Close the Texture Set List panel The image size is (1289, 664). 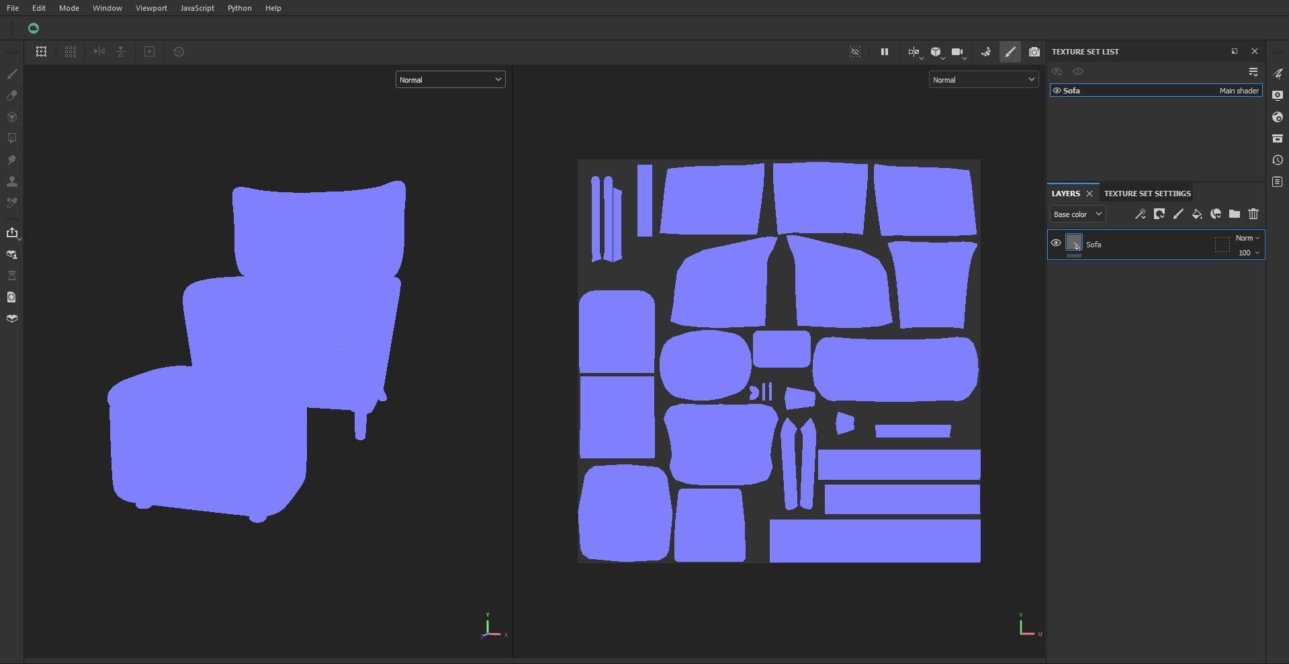point(1255,51)
